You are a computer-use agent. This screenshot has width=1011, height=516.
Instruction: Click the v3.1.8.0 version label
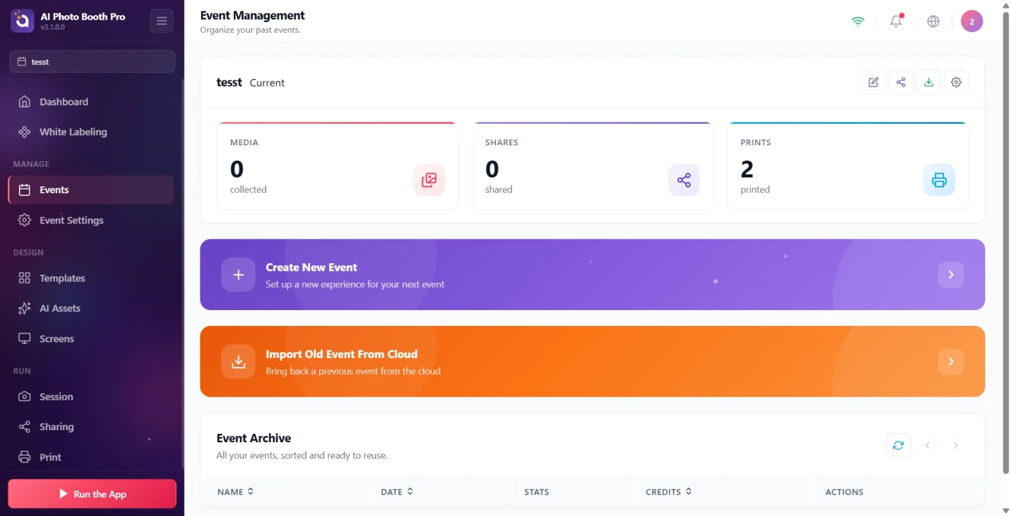[x=52, y=27]
